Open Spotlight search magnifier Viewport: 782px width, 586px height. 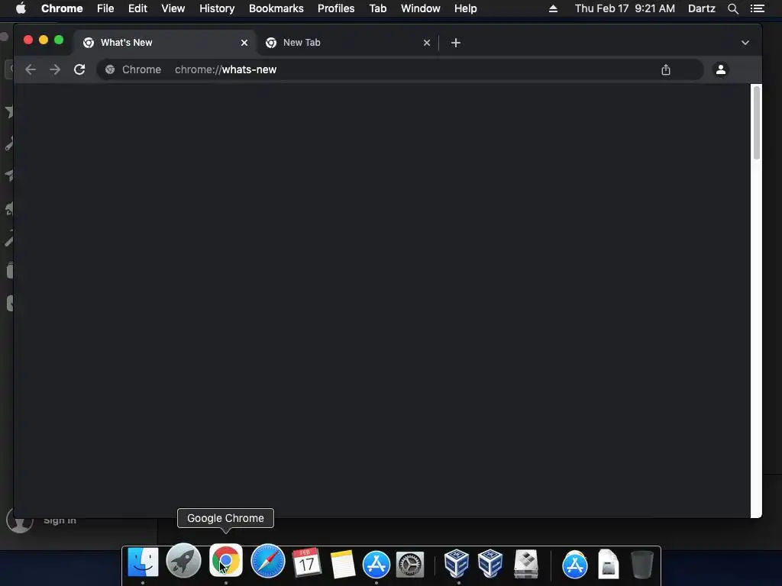click(x=733, y=8)
